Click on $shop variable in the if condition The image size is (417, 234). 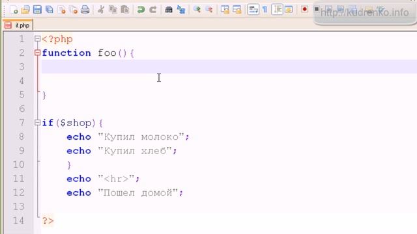77,123
